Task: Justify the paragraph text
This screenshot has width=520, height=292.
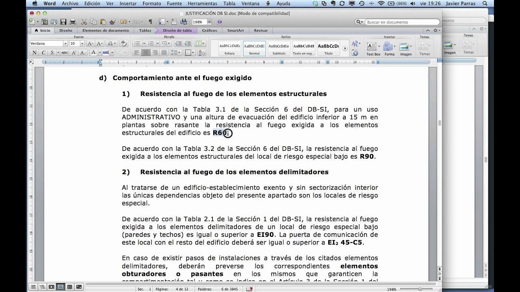Action: [164, 53]
